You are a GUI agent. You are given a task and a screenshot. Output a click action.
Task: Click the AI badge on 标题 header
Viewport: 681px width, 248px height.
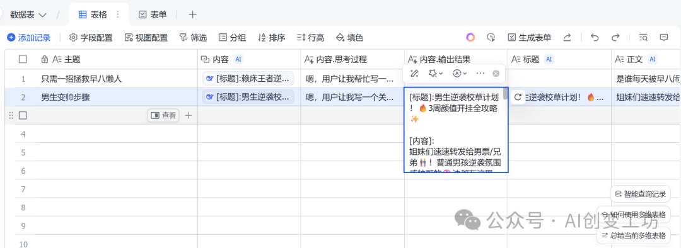pos(549,59)
